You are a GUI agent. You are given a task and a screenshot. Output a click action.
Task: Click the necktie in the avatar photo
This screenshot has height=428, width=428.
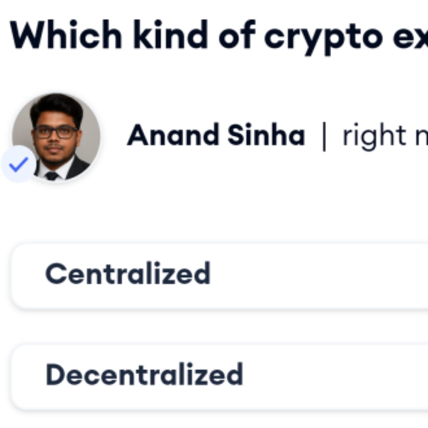pos(52,176)
